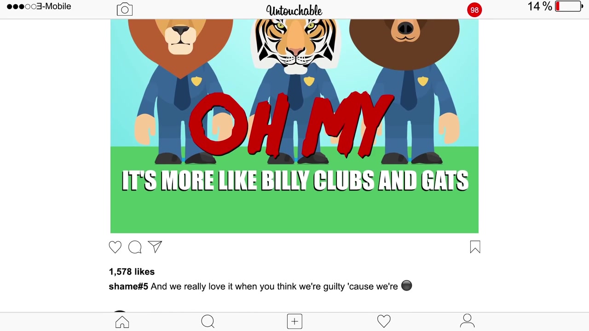Open the Search tab magnifier
Viewport: 589px width, 331px height.
point(208,321)
